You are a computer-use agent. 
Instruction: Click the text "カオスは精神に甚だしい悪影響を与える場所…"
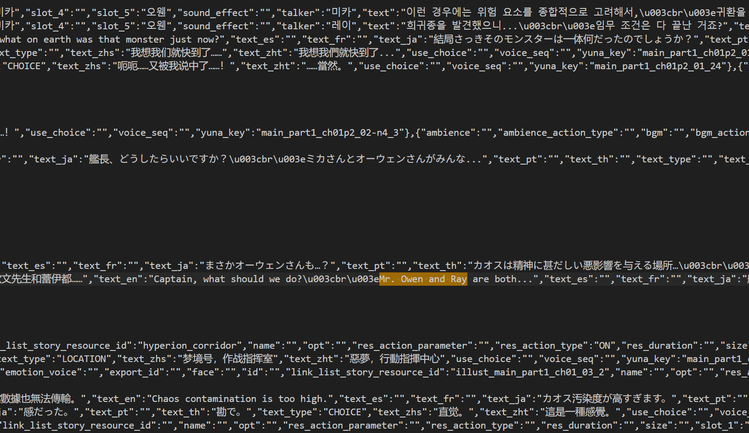pos(575,266)
